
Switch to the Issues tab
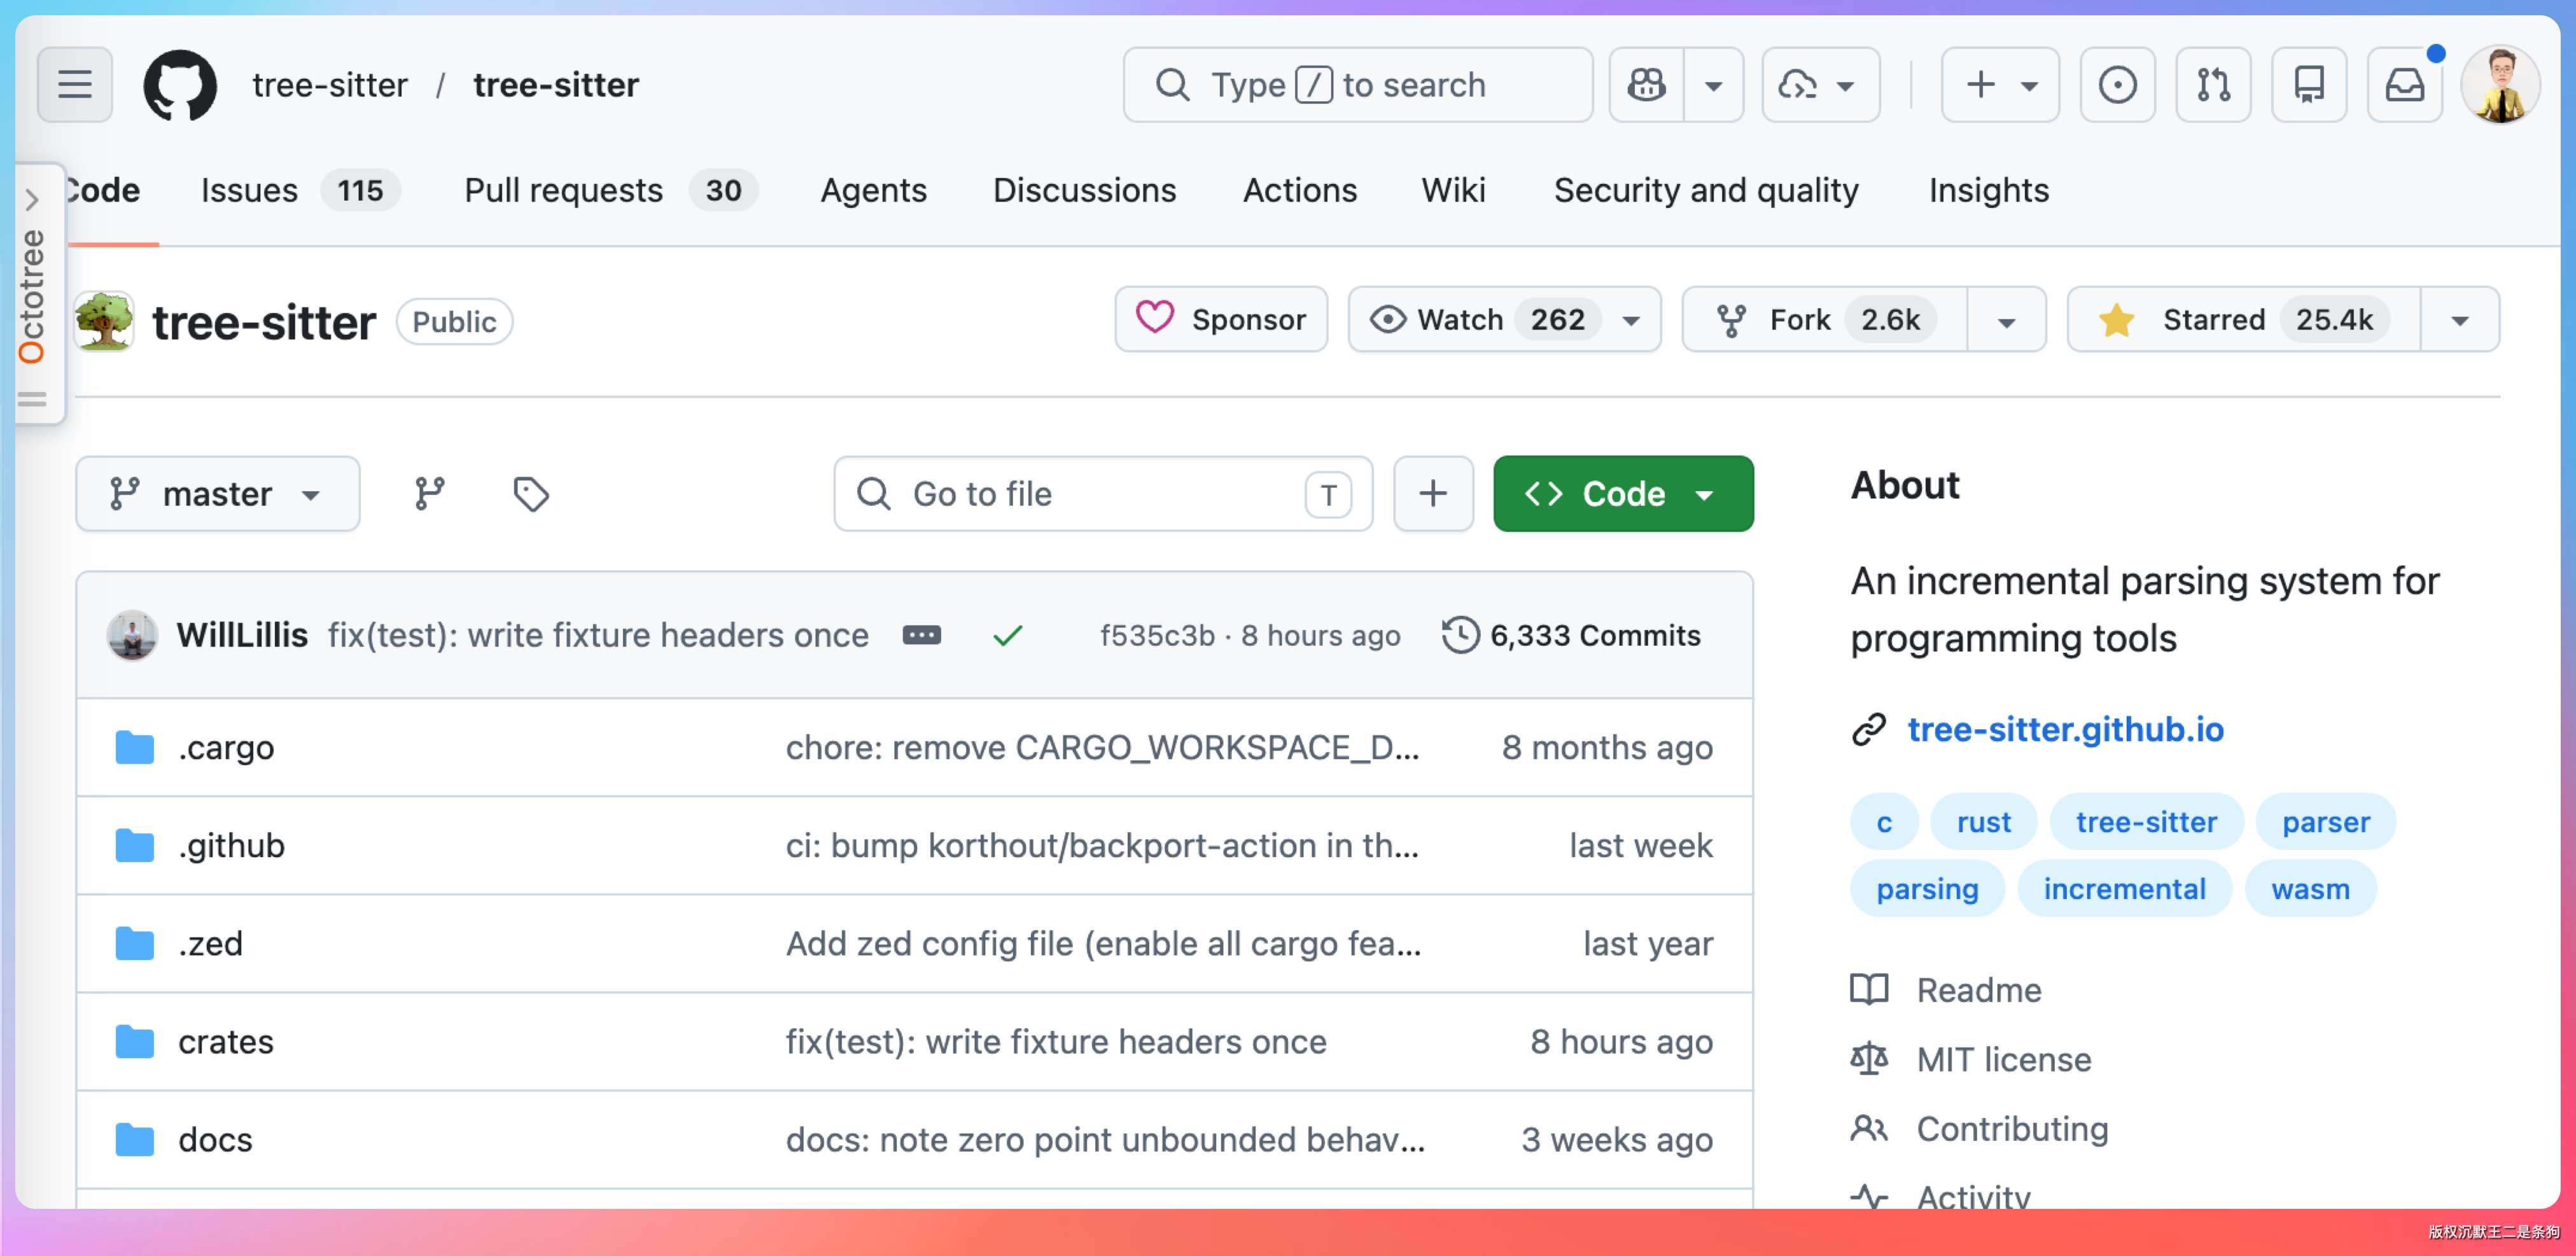(300, 190)
